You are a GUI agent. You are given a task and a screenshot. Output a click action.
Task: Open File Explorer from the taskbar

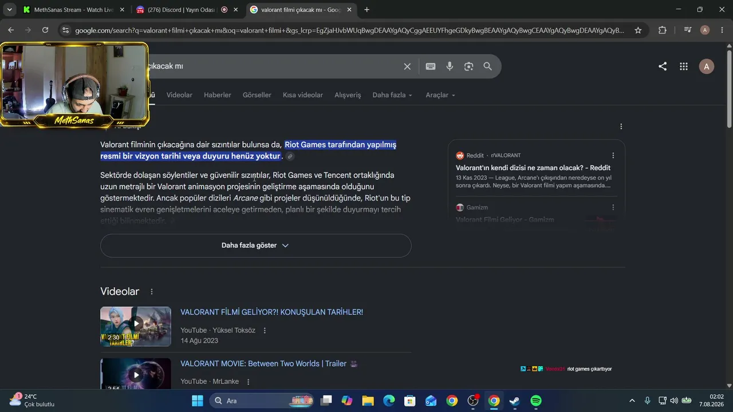[x=368, y=401]
